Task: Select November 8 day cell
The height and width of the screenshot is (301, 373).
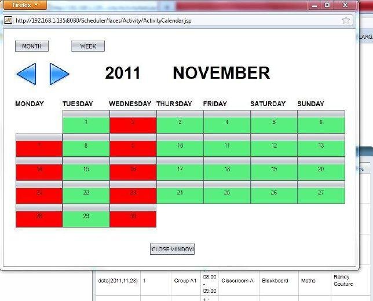Action: click(x=86, y=145)
